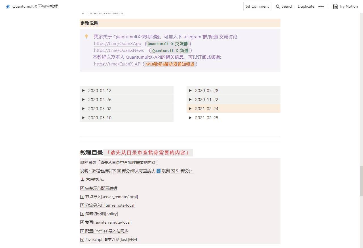Screen dimensions: 363x248
Task: Expand the 2021-02-24 highlighted toggle
Action: pyautogui.click(x=190, y=109)
